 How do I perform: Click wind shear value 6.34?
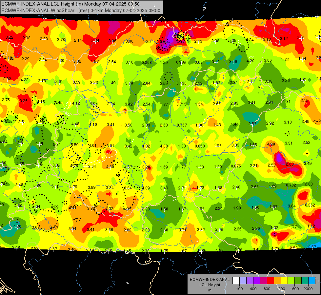pos(128,188)
